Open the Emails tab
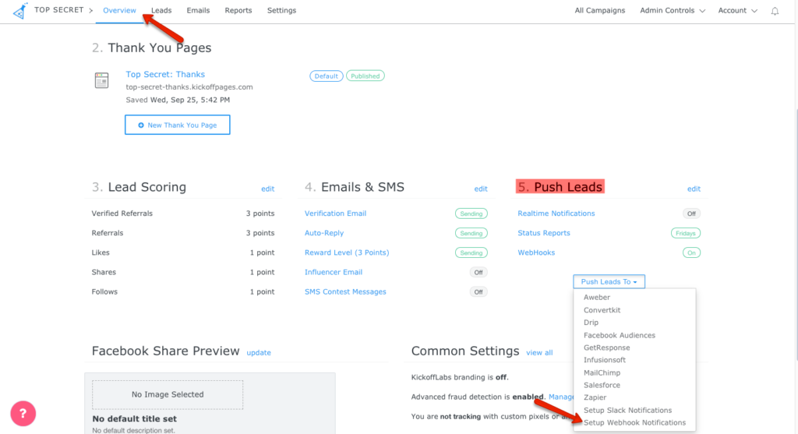 pos(198,10)
